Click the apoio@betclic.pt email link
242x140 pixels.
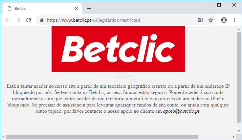click(x=181, y=111)
